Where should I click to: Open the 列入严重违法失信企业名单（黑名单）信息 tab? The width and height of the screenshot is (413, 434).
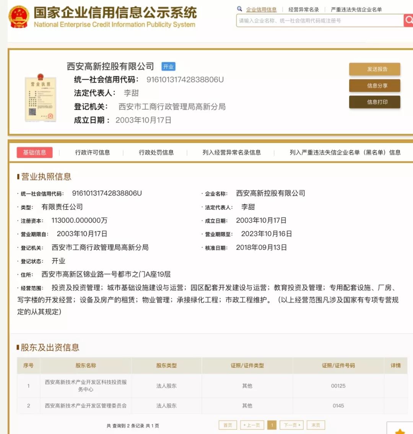pyautogui.click(x=345, y=153)
